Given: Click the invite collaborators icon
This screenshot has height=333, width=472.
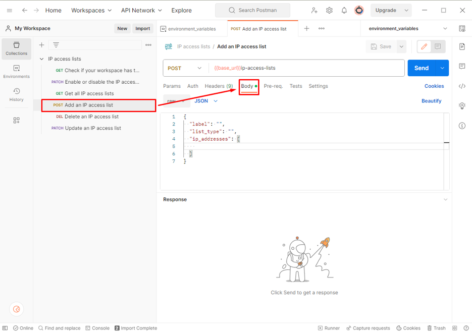Looking at the screenshot, I should (x=314, y=10).
